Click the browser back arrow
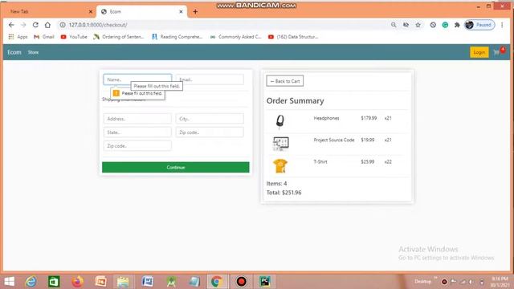The height and width of the screenshot is (289, 514). [11, 25]
